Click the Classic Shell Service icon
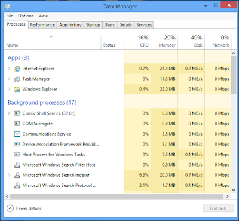Viewport: 239px width, 221px height. click(17, 113)
